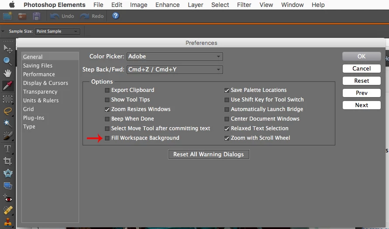The width and height of the screenshot is (389, 229).
Task: Click the Cancel button
Action: pos(361,68)
